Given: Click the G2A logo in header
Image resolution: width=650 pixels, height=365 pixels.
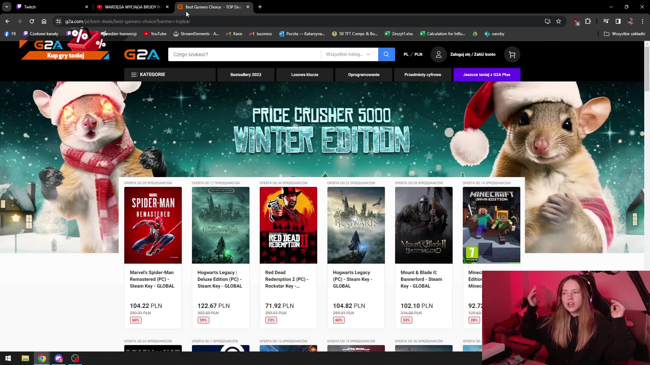Looking at the screenshot, I should coord(142,54).
